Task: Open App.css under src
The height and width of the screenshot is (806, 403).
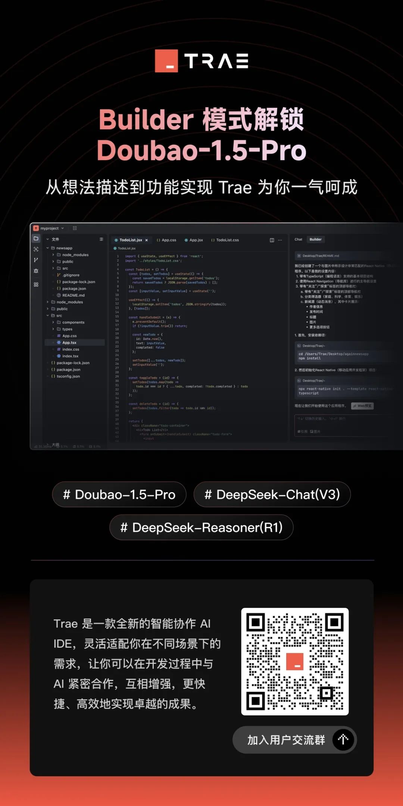Action: click(x=66, y=336)
